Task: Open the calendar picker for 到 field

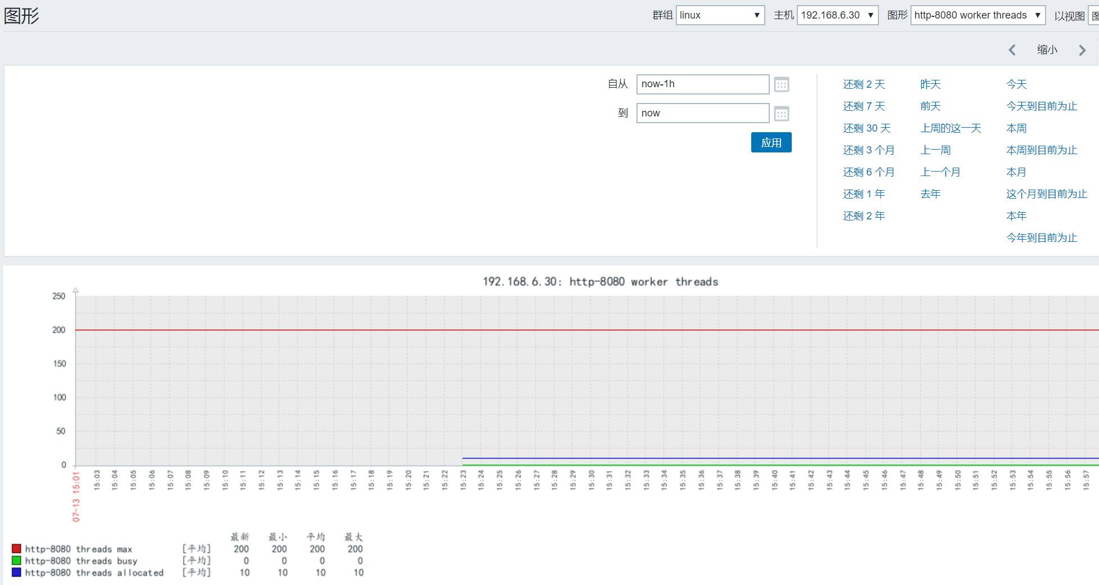Action: [x=782, y=114]
